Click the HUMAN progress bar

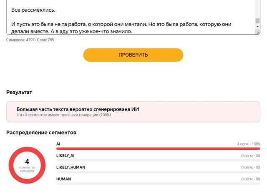click(158, 184)
